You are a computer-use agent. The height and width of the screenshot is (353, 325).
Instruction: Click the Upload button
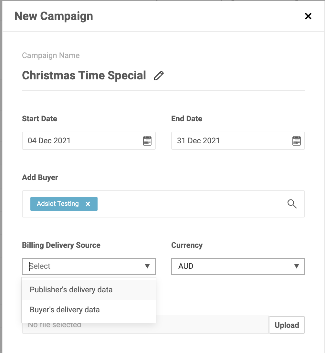(x=287, y=325)
